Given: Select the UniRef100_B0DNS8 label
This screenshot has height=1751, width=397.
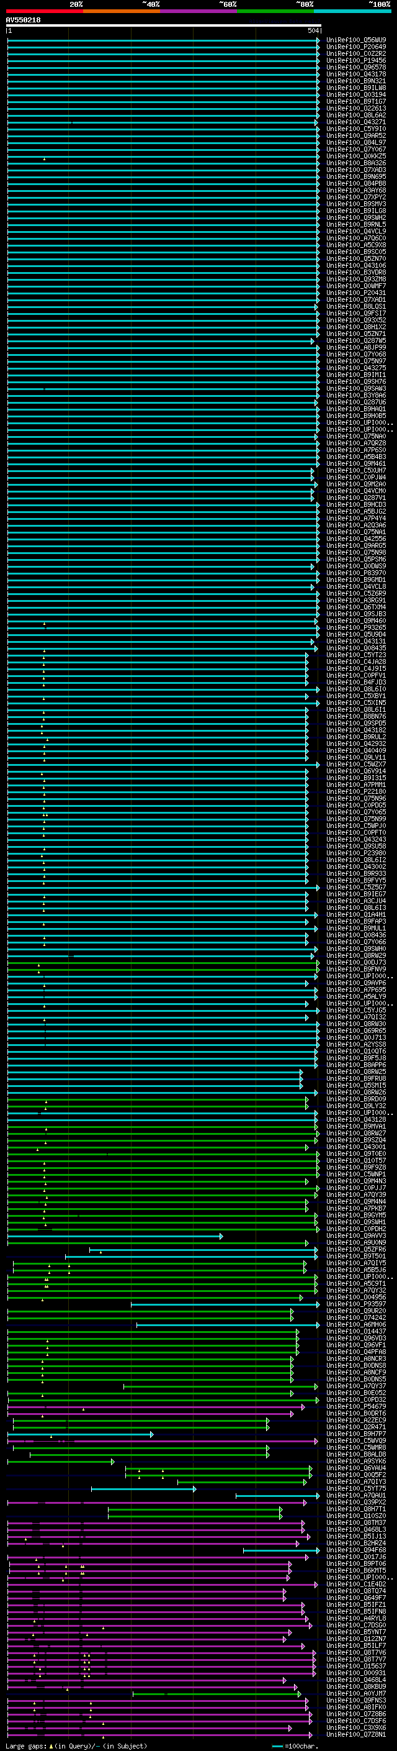Looking at the screenshot, I should tap(356, 1366).
